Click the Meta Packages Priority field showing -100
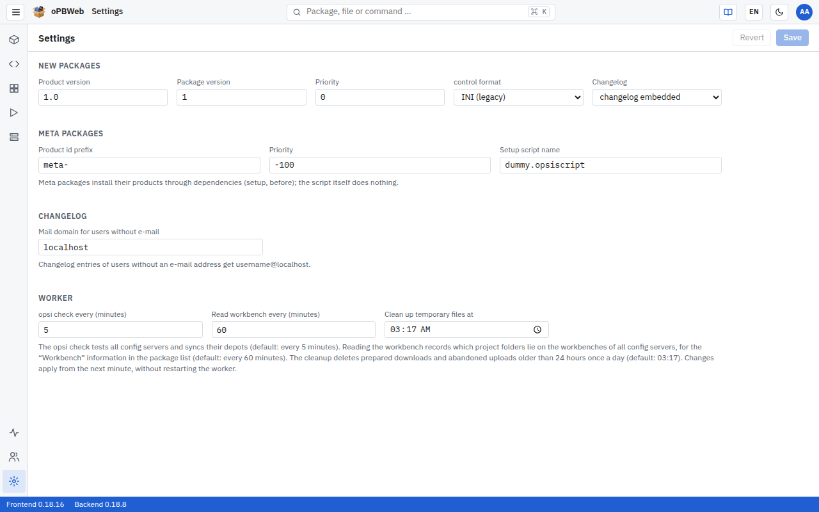 pyautogui.click(x=380, y=165)
